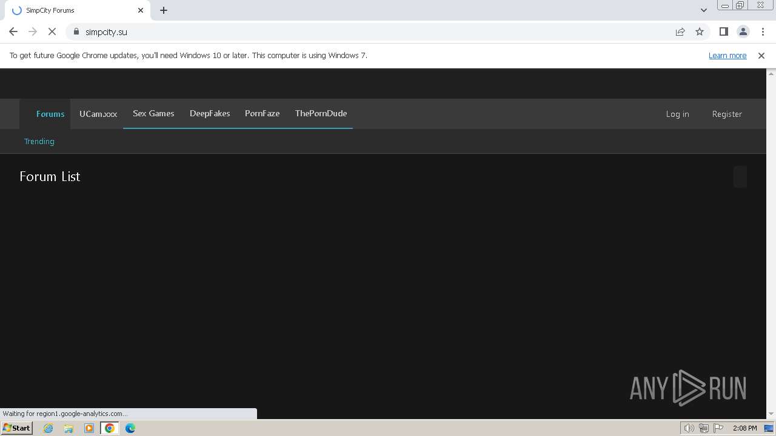Image resolution: width=776 pixels, height=436 pixels.
Task: Open Windows Media Player taskbar icon
Action: [89, 428]
